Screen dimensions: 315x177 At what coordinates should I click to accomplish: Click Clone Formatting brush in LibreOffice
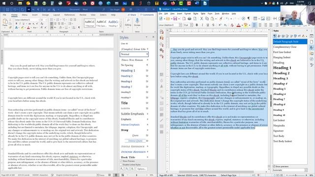pyautogui.click(x=220, y=19)
